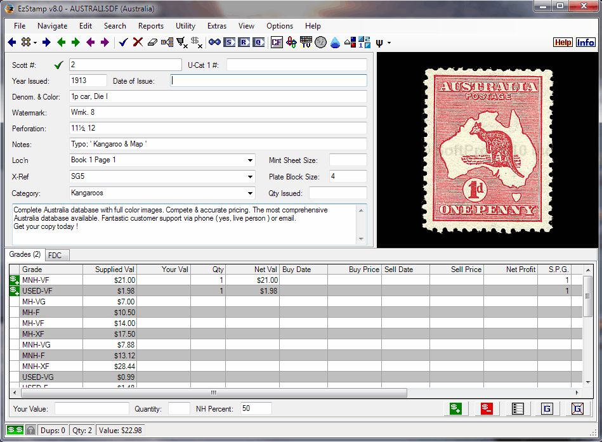Open the Options menu
The width and height of the screenshot is (602, 442).
[x=280, y=26]
